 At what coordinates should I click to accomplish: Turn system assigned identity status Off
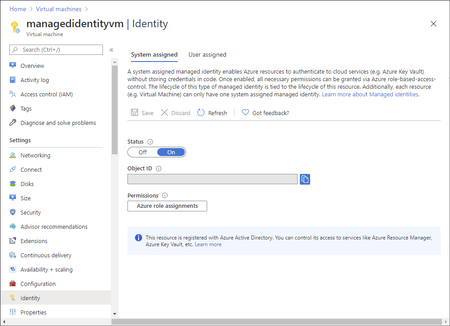143,152
